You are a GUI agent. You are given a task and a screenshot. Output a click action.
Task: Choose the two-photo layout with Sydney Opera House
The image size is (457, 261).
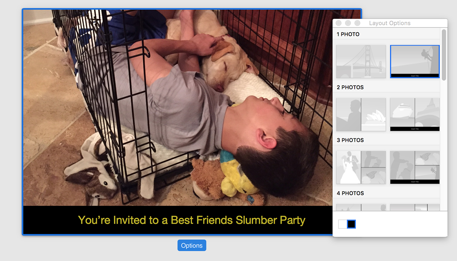click(x=361, y=115)
